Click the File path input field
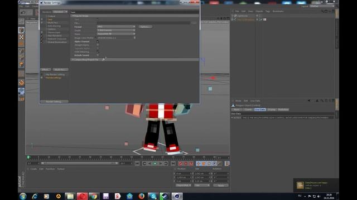Viewport: 357px width, 200px height. point(143,23)
